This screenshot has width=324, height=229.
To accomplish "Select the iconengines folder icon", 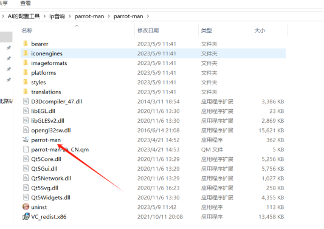I will point(26,53).
